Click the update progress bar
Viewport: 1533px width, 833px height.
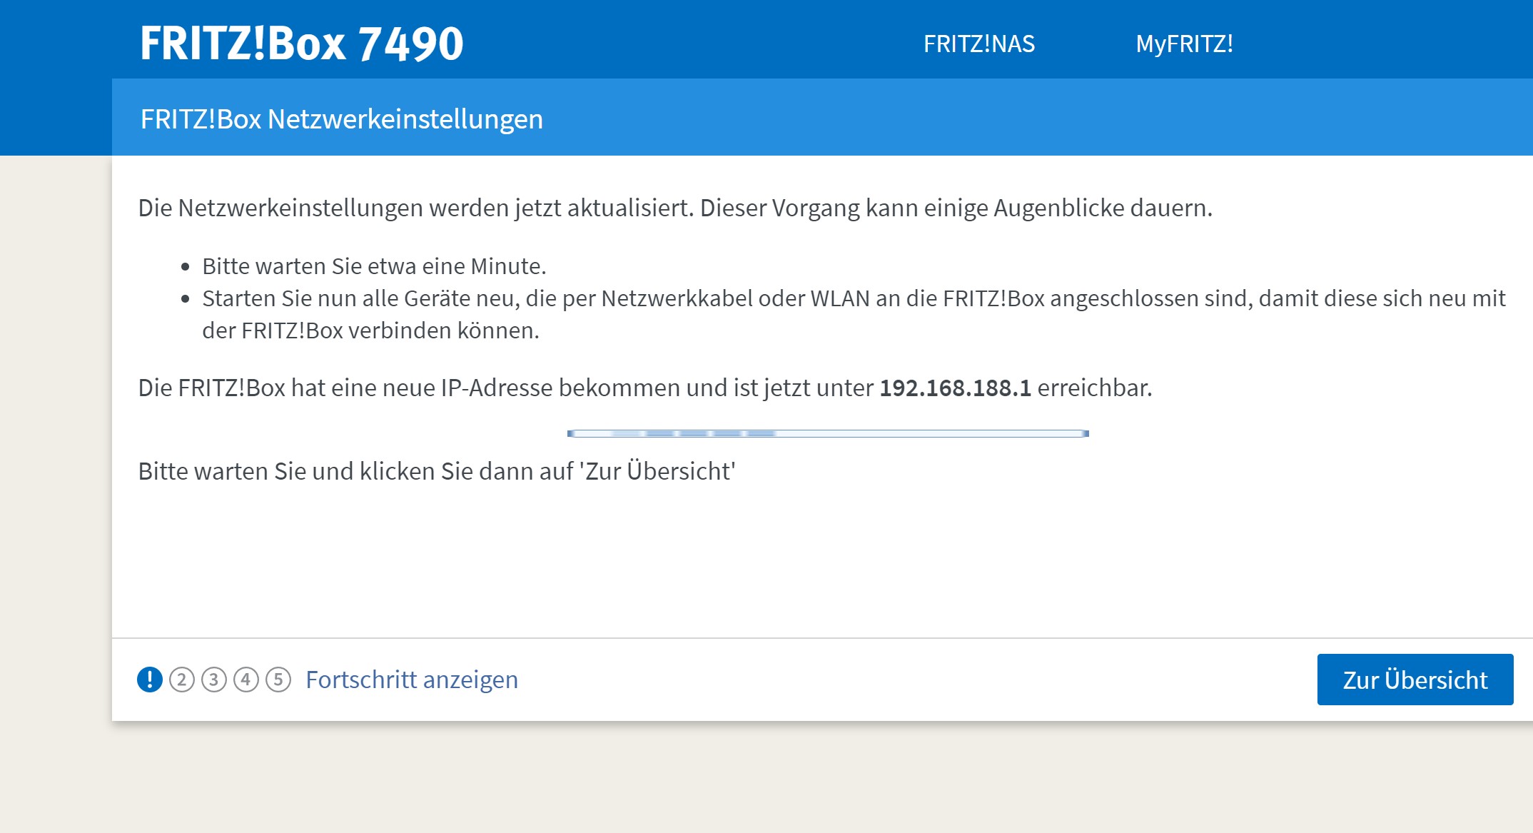[828, 433]
